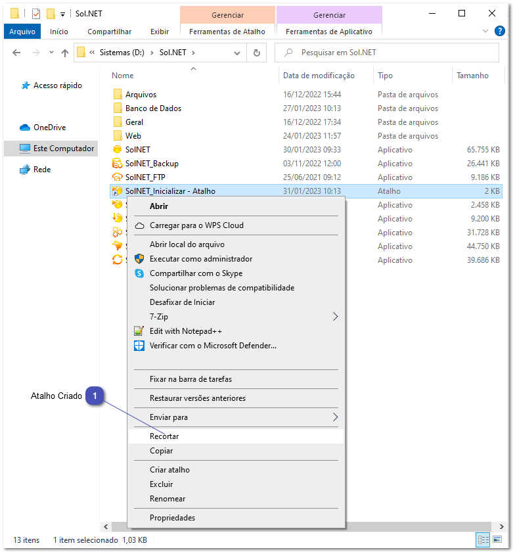Click the Web folder icon
Viewport: 515px width, 554px height.
pyautogui.click(x=118, y=135)
